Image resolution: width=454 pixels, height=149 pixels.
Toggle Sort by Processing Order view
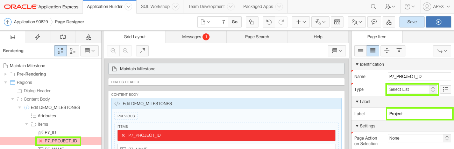tap(60, 51)
